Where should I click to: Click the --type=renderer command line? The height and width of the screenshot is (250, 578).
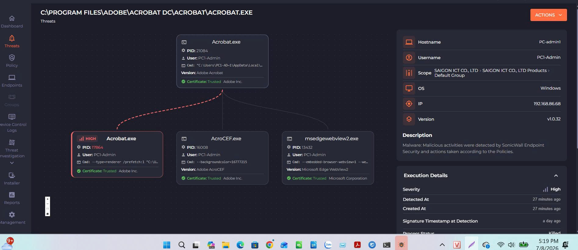[125, 162]
